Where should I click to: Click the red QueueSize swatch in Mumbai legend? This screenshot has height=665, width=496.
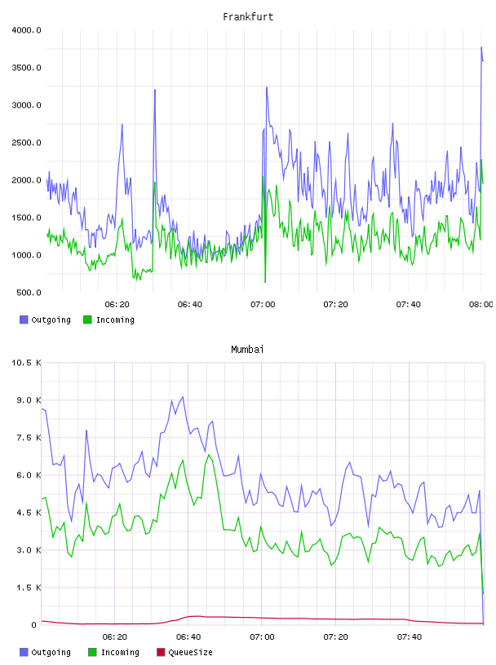[161, 652]
